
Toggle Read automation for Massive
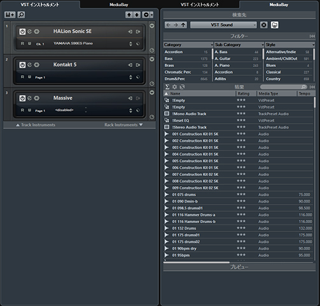tap(22, 110)
